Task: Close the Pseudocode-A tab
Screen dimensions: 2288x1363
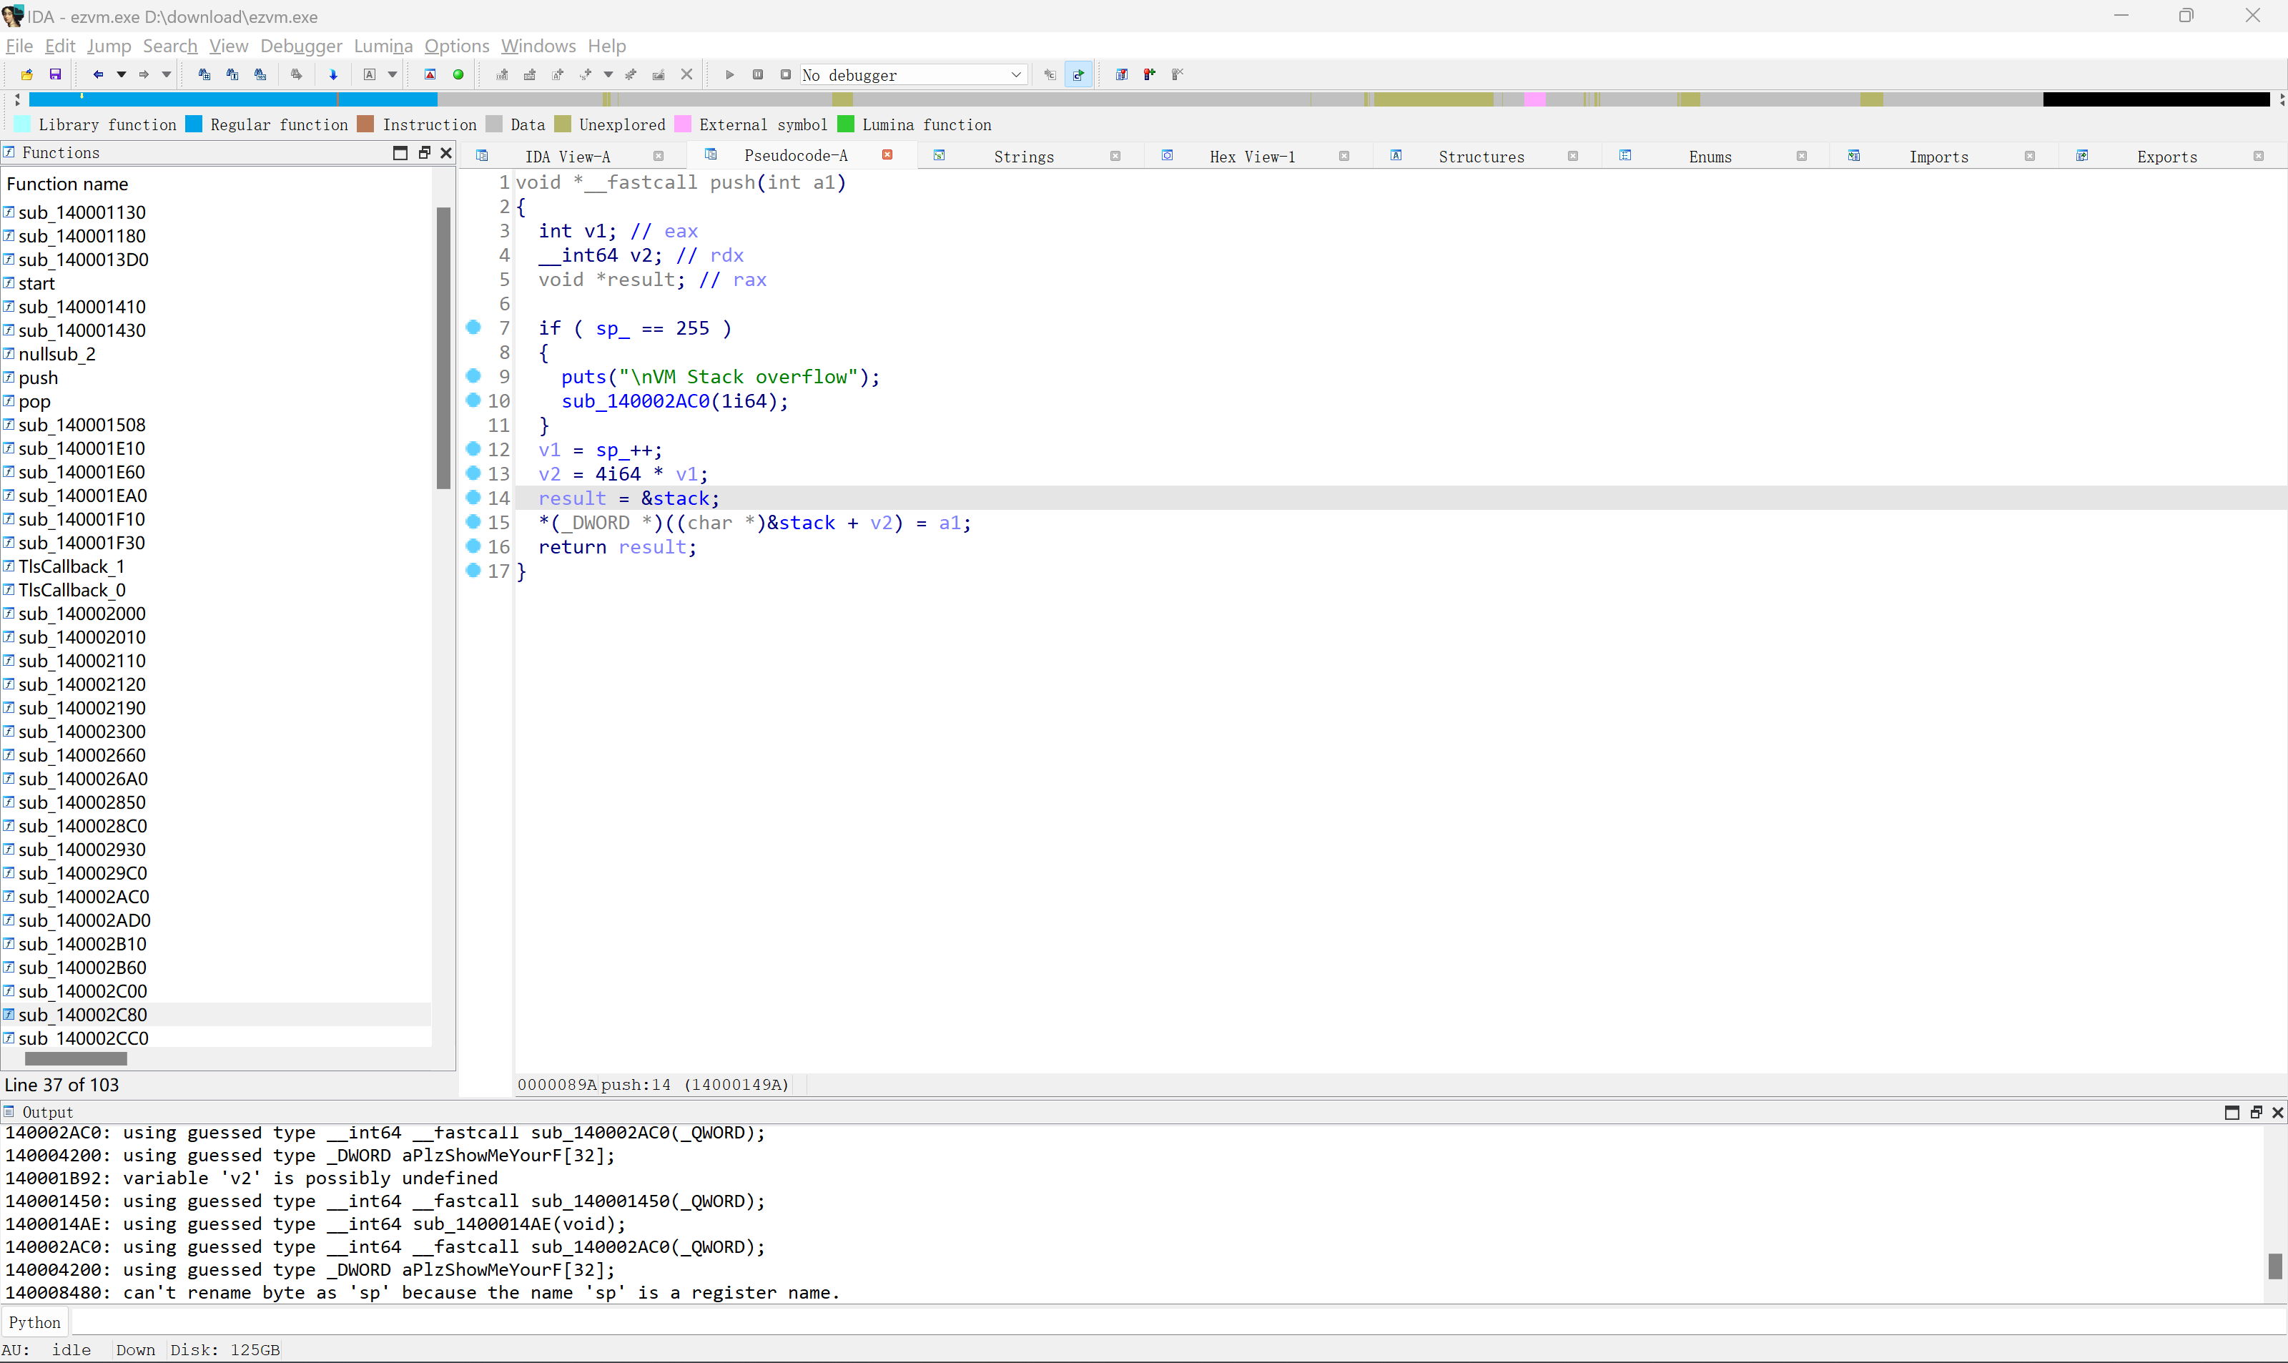Action: pos(888,154)
